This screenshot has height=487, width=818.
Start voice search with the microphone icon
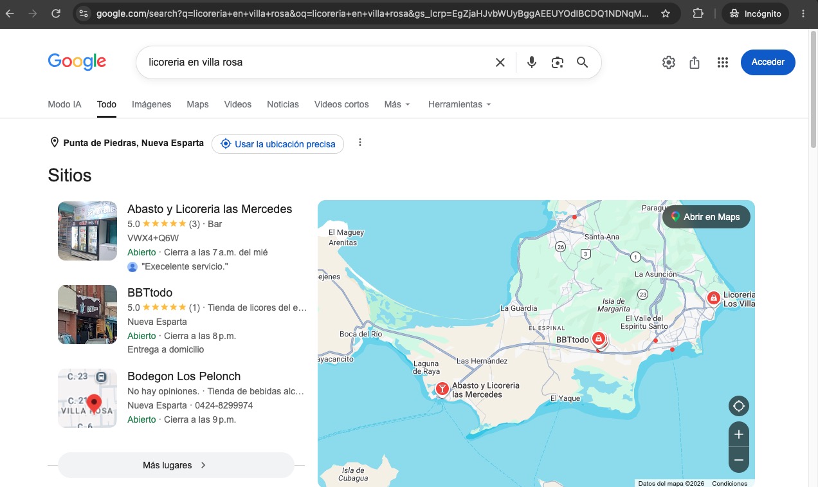pos(531,62)
